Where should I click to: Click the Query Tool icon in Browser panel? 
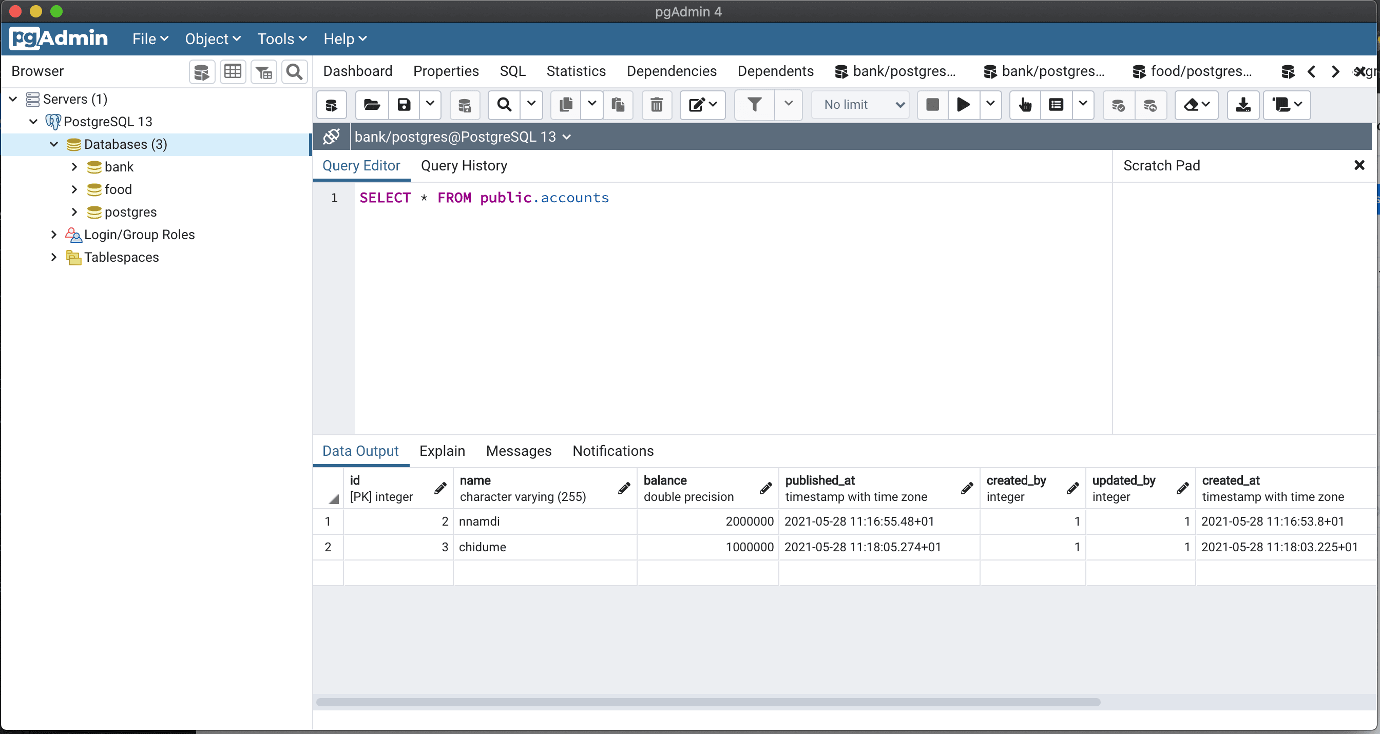pyautogui.click(x=202, y=72)
